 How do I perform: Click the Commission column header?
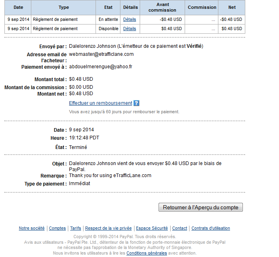point(202,8)
